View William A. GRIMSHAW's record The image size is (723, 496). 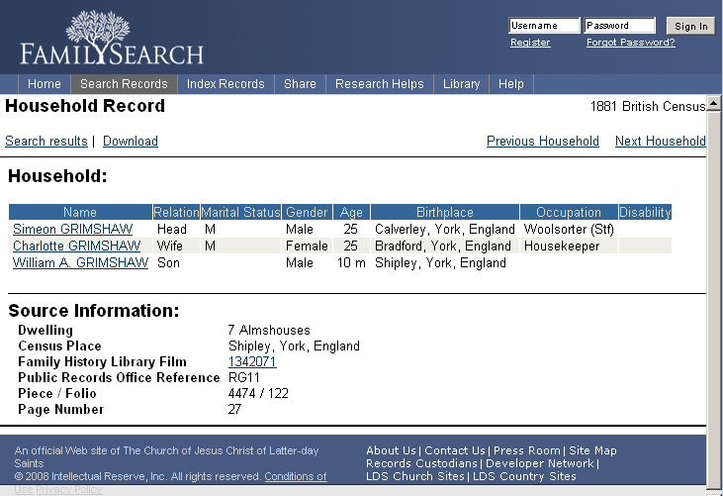click(80, 263)
